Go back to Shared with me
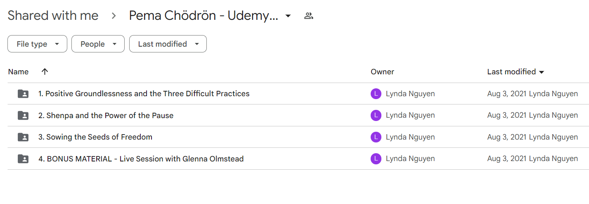This screenshot has height=204, width=589. (x=53, y=16)
